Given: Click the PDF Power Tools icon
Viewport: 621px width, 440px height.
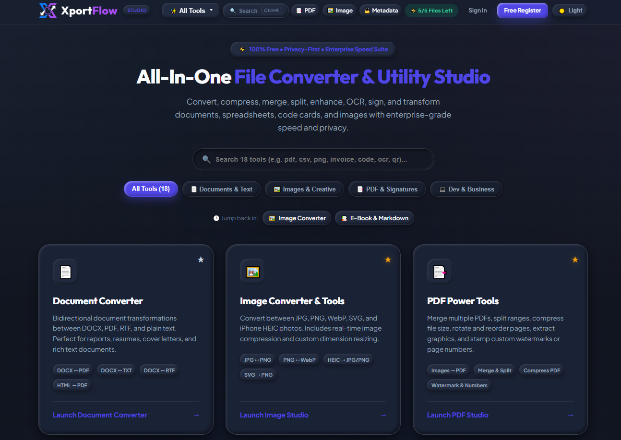Looking at the screenshot, I should [x=440, y=272].
